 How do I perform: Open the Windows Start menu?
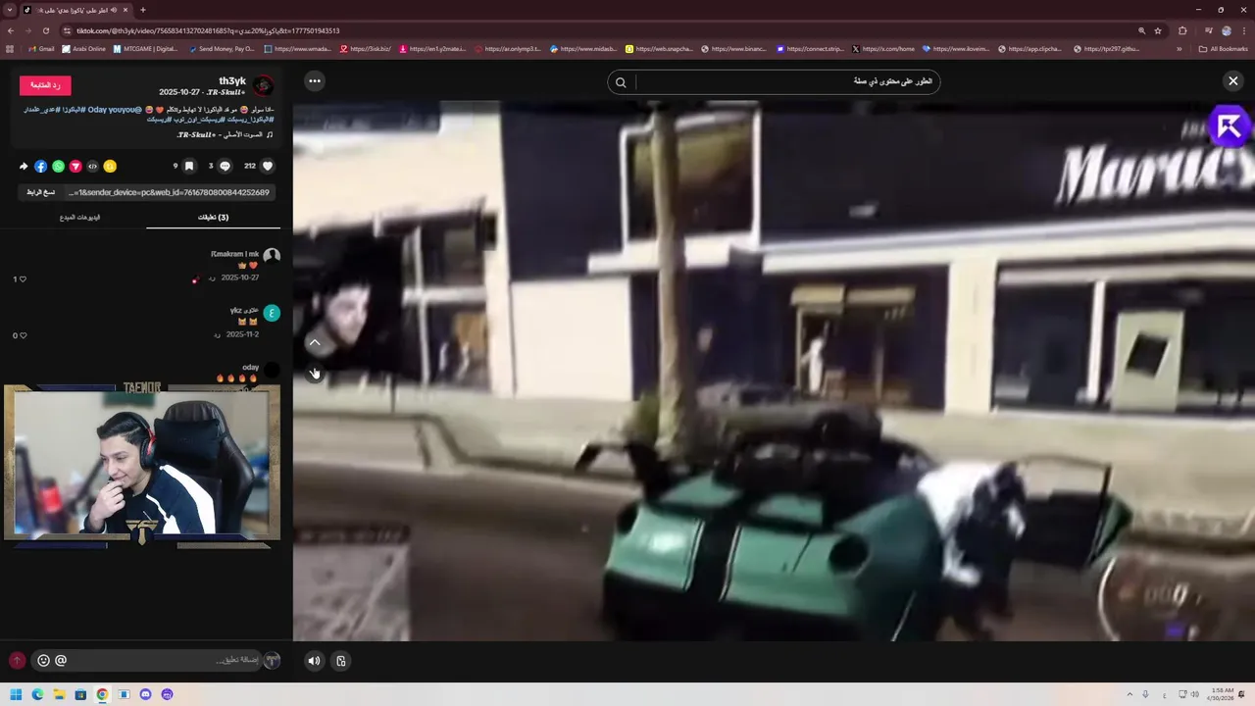tap(16, 694)
